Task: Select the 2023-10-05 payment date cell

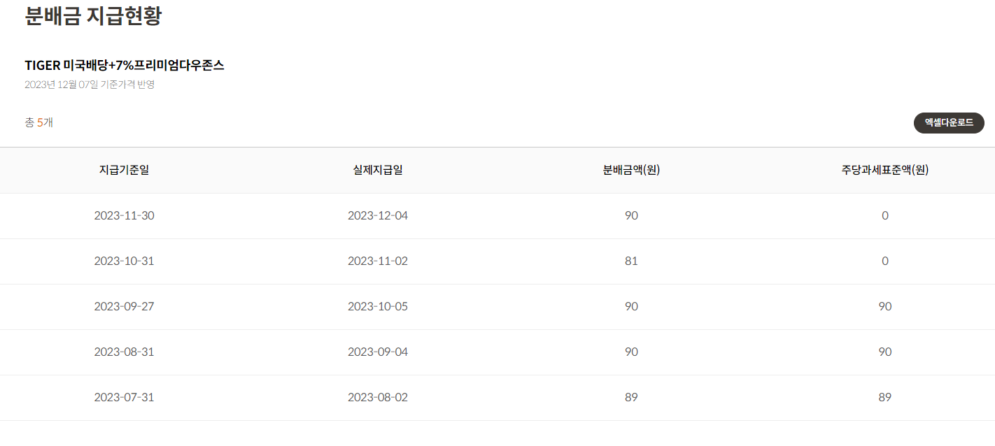Action: tap(378, 306)
